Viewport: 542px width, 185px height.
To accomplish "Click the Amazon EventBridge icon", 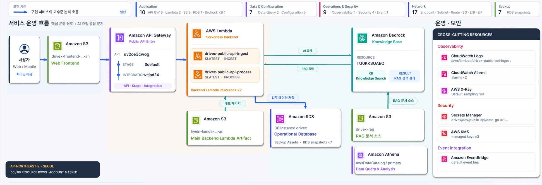I will [x=444, y=159].
